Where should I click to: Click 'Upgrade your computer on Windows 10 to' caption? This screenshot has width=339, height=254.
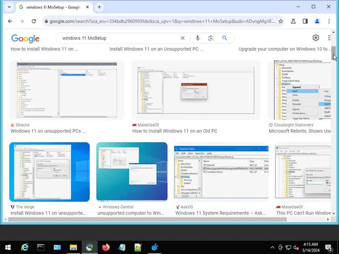coord(284,49)
